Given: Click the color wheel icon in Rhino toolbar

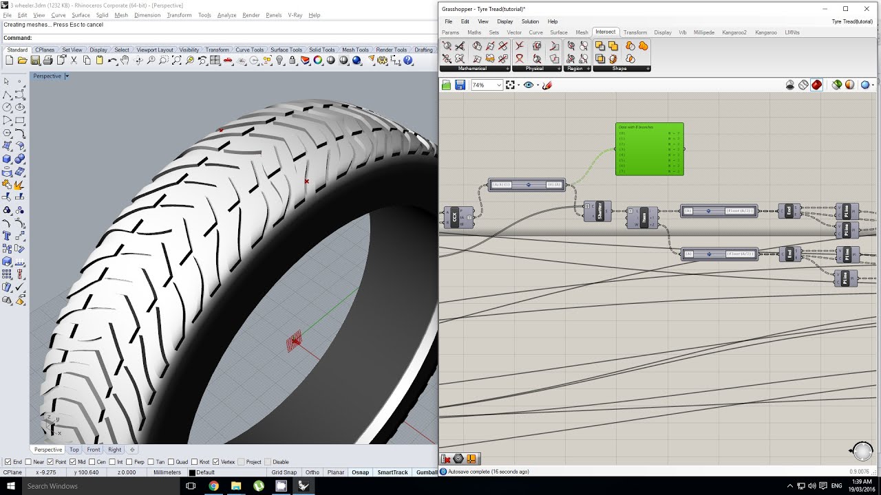Looking at the screenshot, I should click(318, 60).
